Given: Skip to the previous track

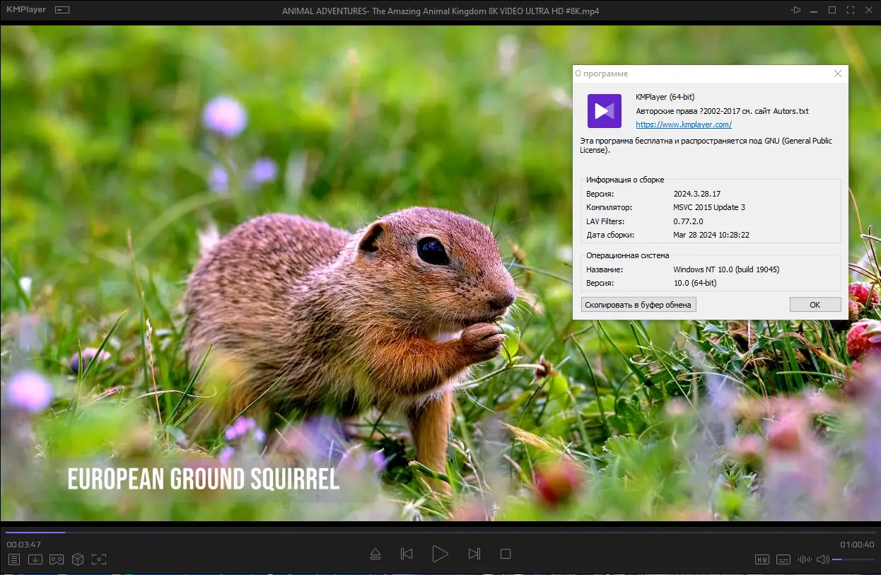Looking at the screenshot, I should (407, 554).
